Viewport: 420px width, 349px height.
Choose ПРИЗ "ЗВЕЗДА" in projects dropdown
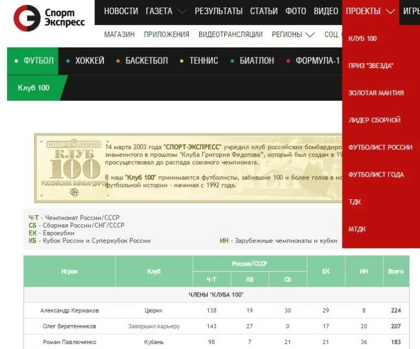[371, 66]
